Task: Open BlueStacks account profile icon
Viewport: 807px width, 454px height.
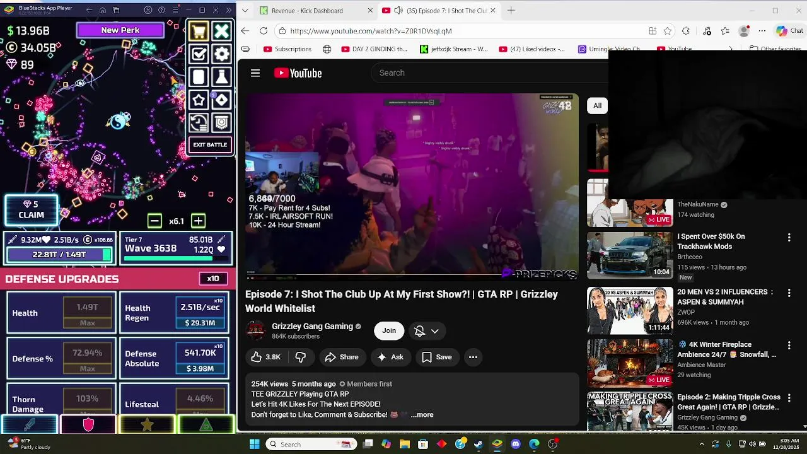Action: [x=148, y=10]
